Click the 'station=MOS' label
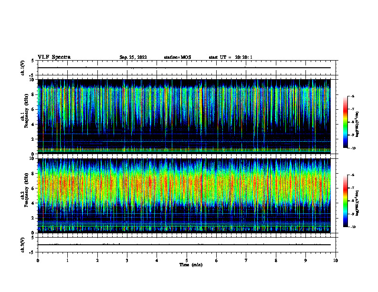This screenshot has width=378, height=292. click(178, 57)
